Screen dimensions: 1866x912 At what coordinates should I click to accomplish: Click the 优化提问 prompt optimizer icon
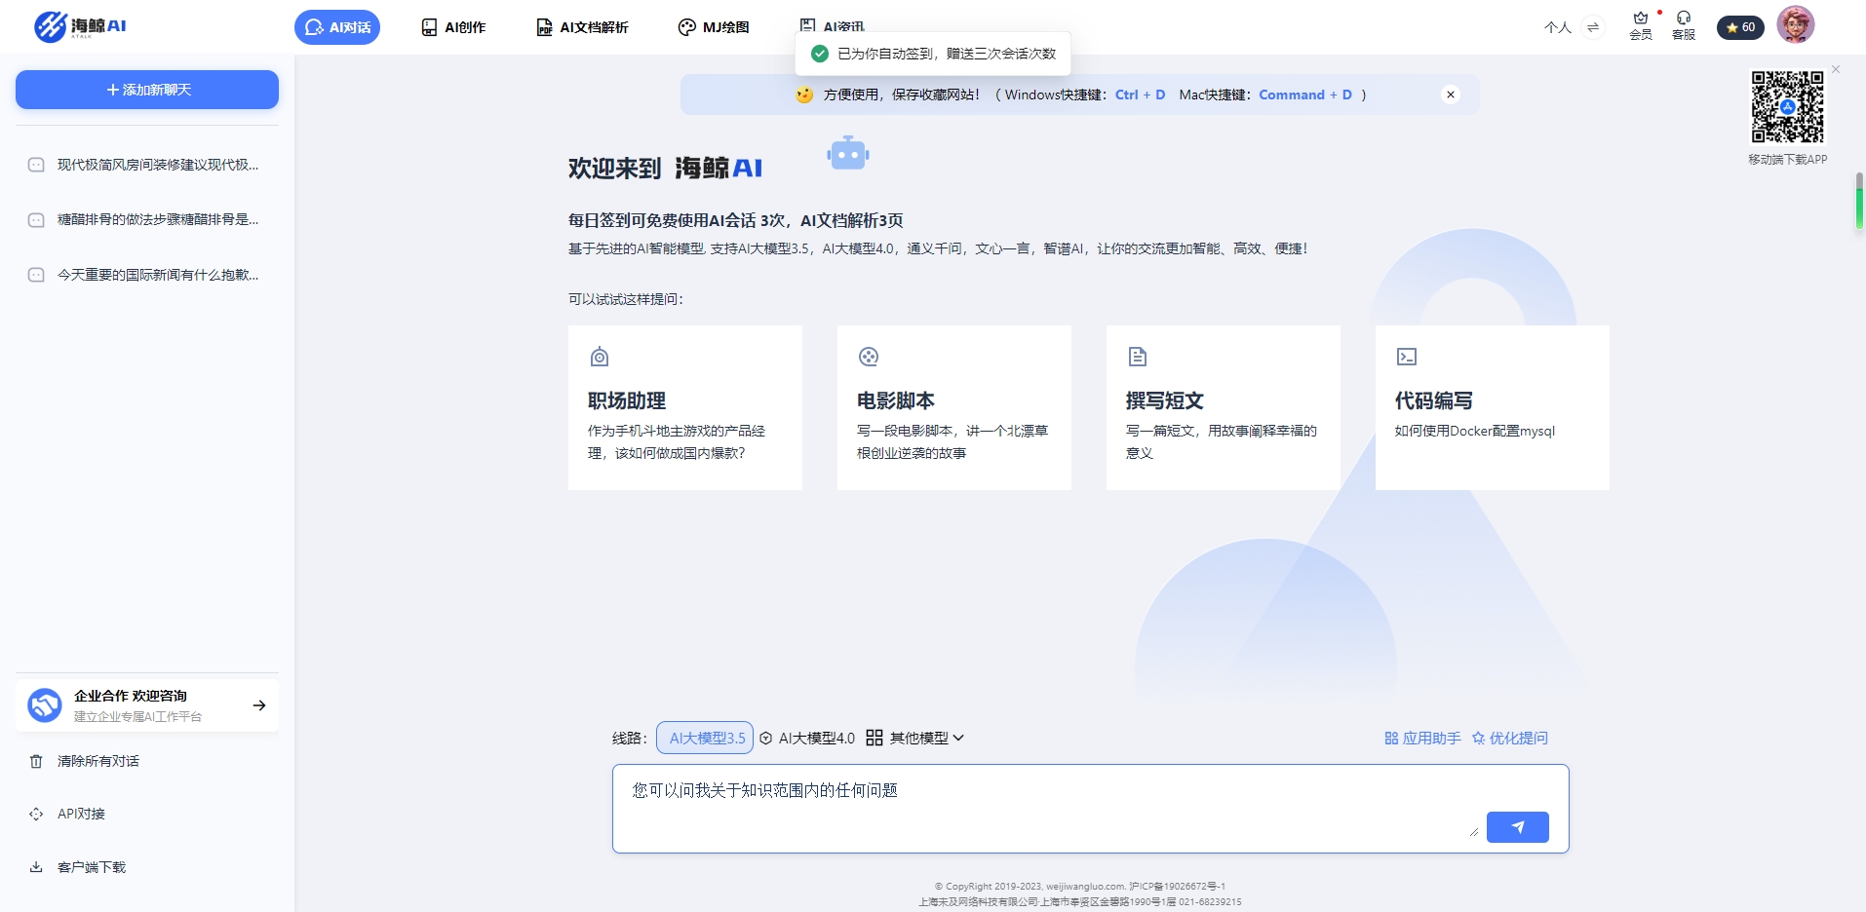[x=1477, y=738]
